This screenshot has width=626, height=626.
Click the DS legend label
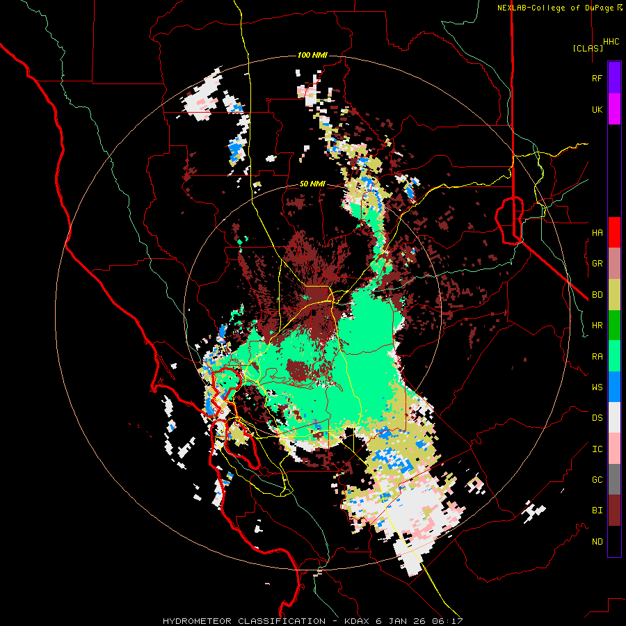[x=597, y=418]
